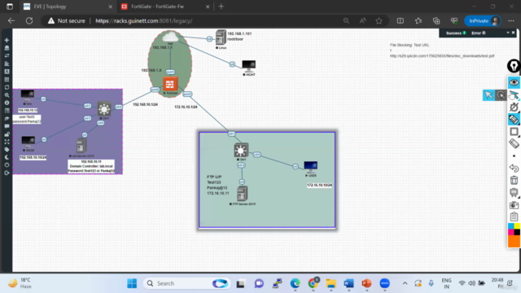
Task: Pick the magenta color swatch
Action: tap(510, 232)
